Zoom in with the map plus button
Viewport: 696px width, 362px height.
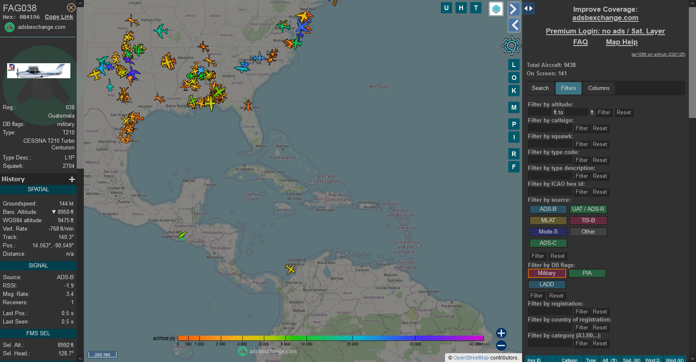pos(501,333)
